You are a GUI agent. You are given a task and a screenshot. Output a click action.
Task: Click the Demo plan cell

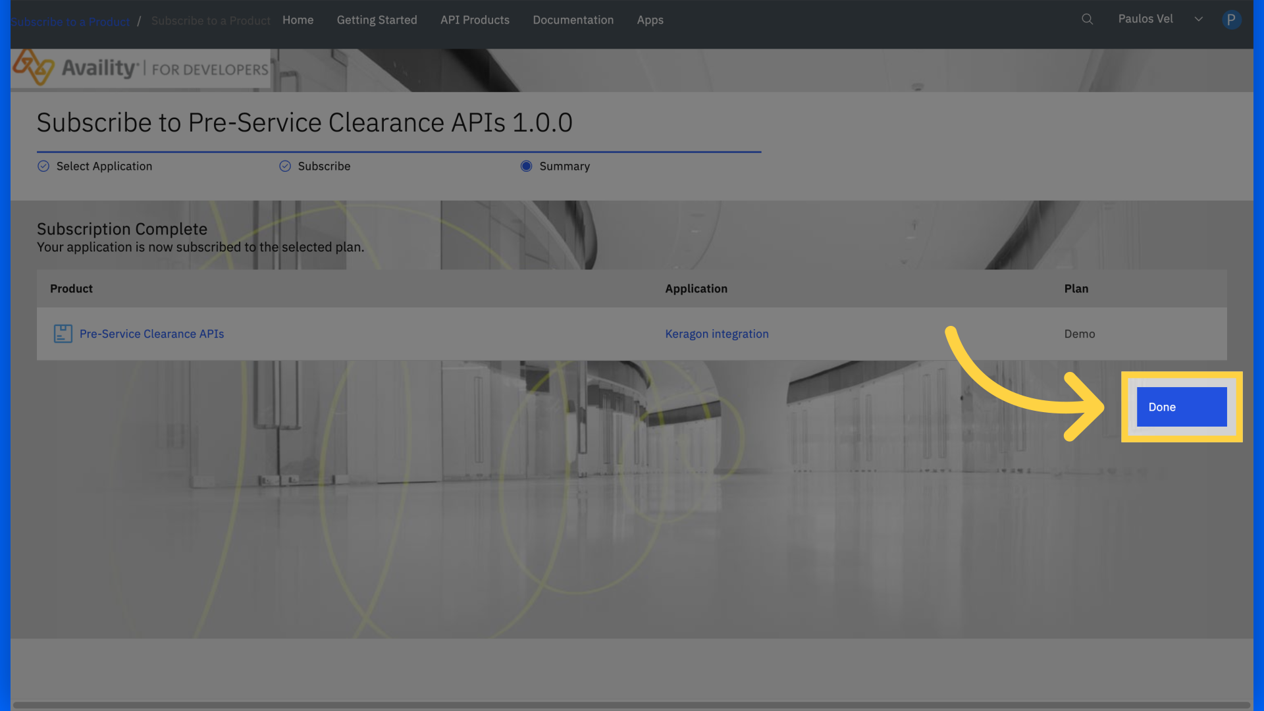[1080, 334]
